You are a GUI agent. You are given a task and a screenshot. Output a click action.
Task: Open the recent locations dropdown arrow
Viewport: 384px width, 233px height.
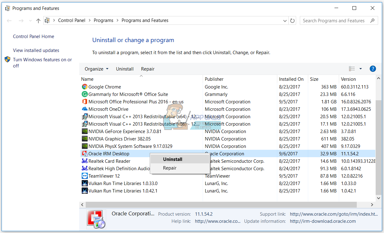pyautogui.click(x=30, y=21)
